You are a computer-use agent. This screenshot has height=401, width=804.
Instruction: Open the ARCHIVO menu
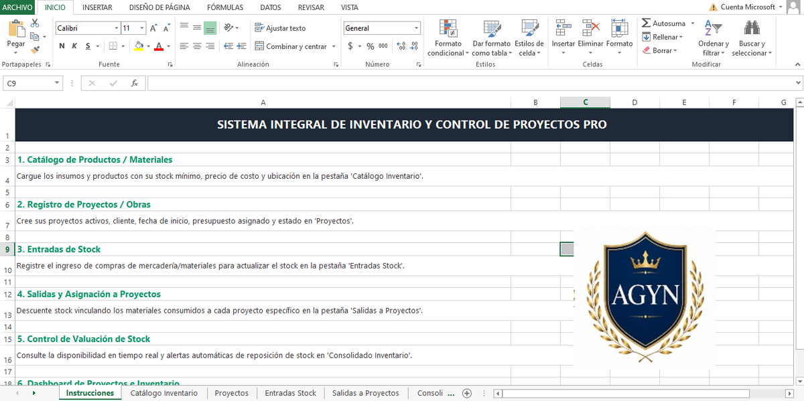click(x=17, y=7)
